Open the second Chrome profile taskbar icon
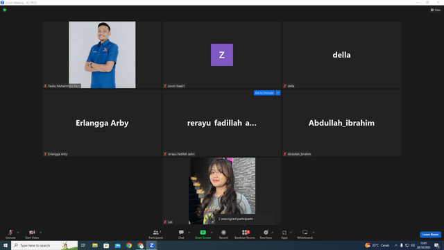This screenshot has height=250, width=444. pyautogui.click(x=140, y=245)
